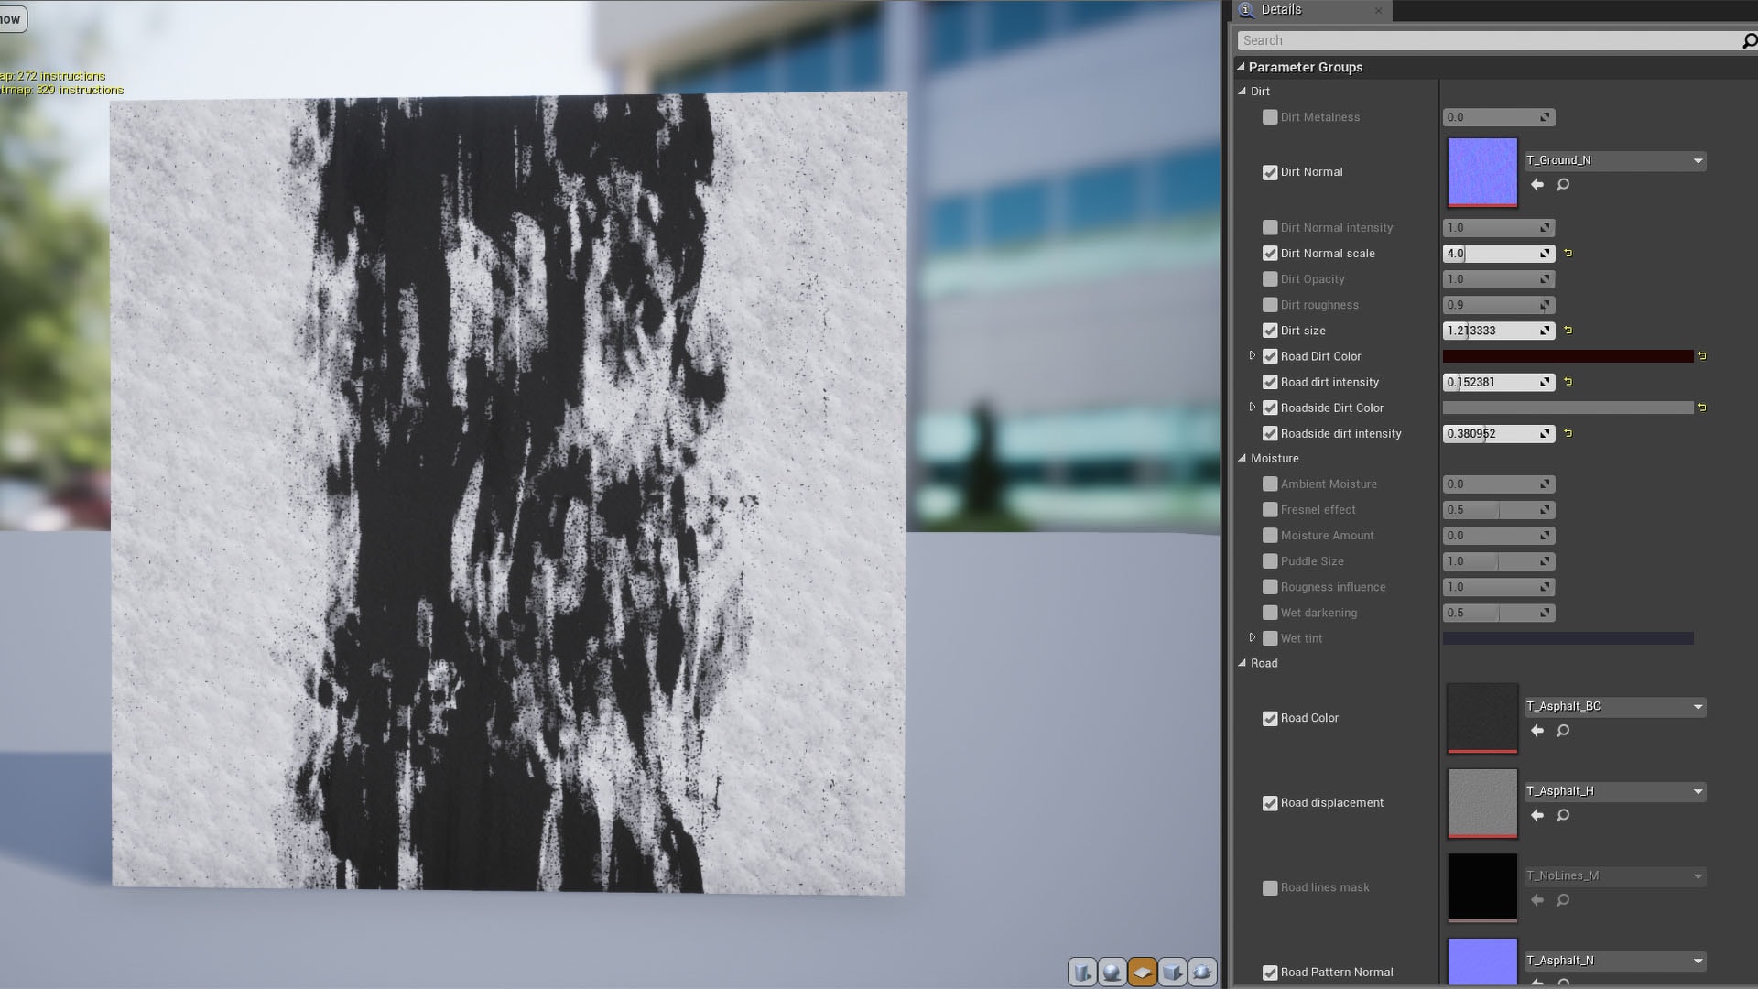Select the cube preview primitive
Screen dimensions: 1758x989
pyautogui.click(x=1172, y=972)
